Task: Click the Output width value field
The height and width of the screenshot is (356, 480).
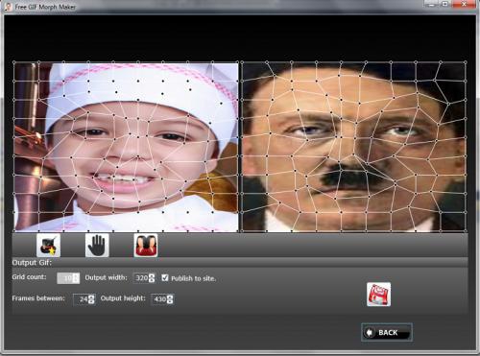Action: pyautogui.click(x=141, y=278)
